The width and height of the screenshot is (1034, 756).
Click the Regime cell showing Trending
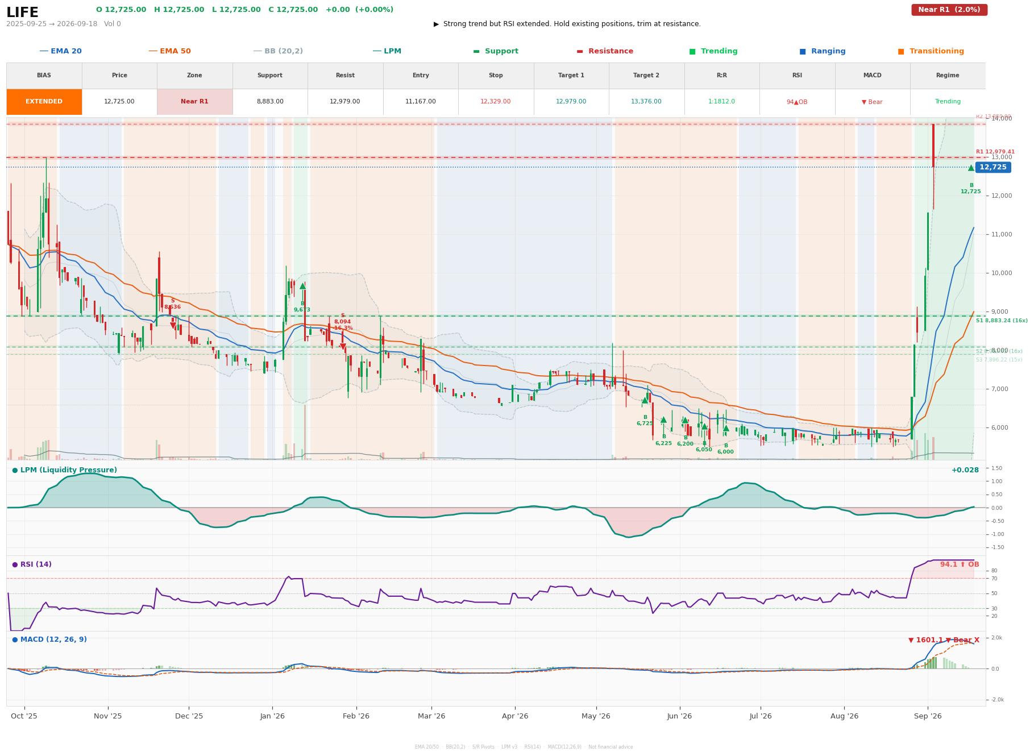click(948, 102)
